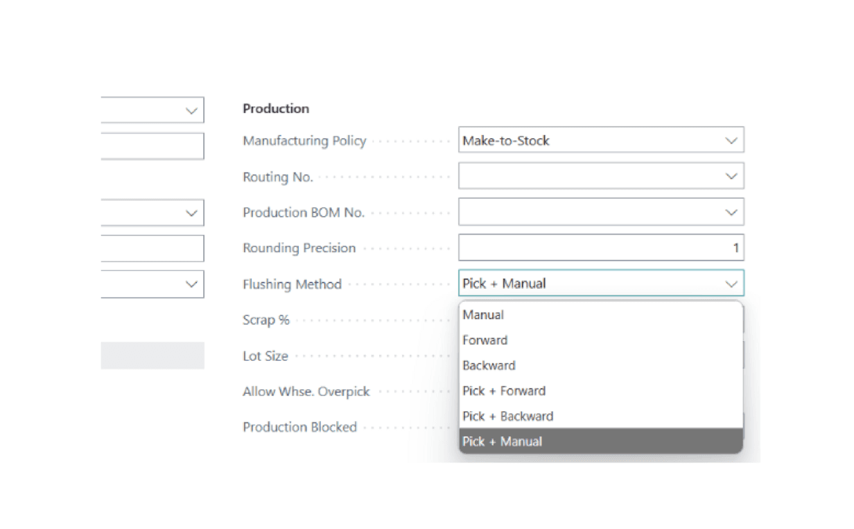
Task: Collapse the Flushing Method dropdown chevron
Action: 731,284
